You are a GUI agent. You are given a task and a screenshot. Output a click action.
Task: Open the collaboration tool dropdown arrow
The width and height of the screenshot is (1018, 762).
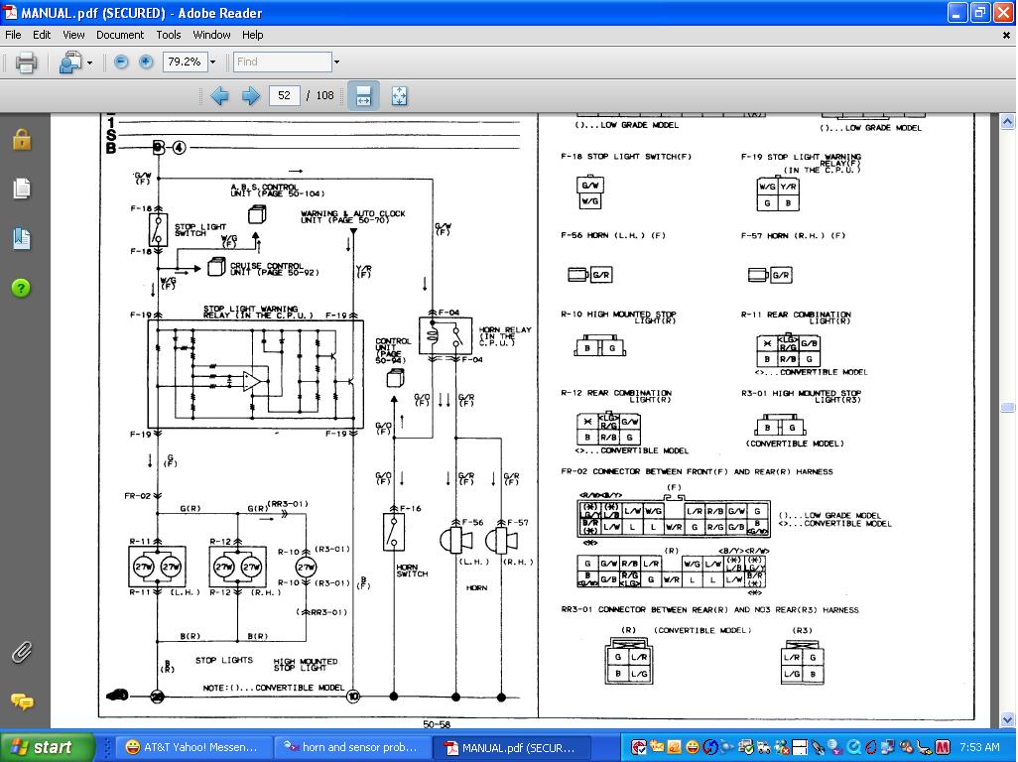pyautogui.click(x=89, y=63)
